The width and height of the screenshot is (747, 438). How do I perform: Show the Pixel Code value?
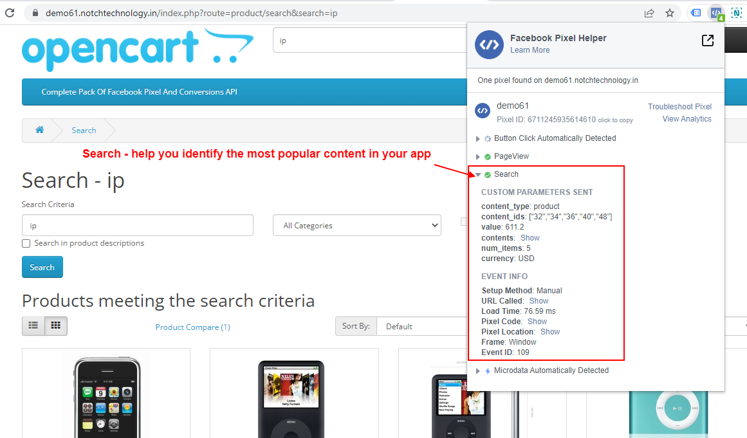[537, 322]
